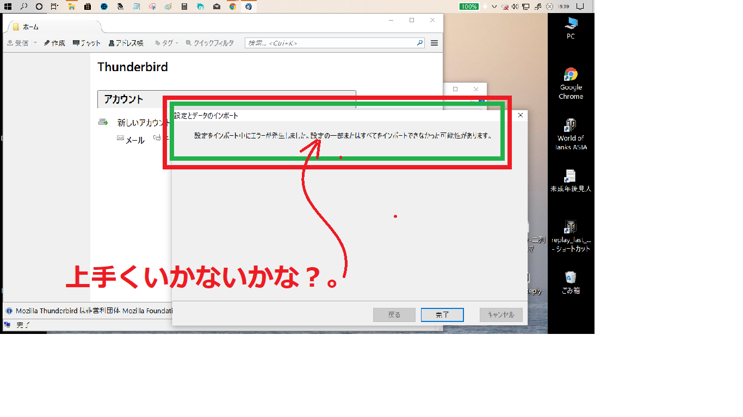Open replay_last shortcut on desktop
This screenshot has width=743, height=417.
tap(571, 236)
